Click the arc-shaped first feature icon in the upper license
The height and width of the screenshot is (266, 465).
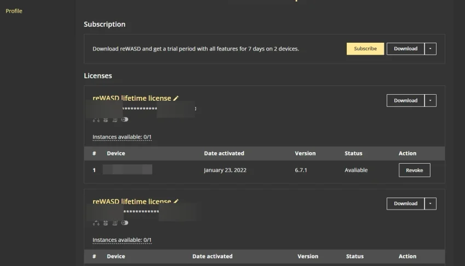[96, 120]
